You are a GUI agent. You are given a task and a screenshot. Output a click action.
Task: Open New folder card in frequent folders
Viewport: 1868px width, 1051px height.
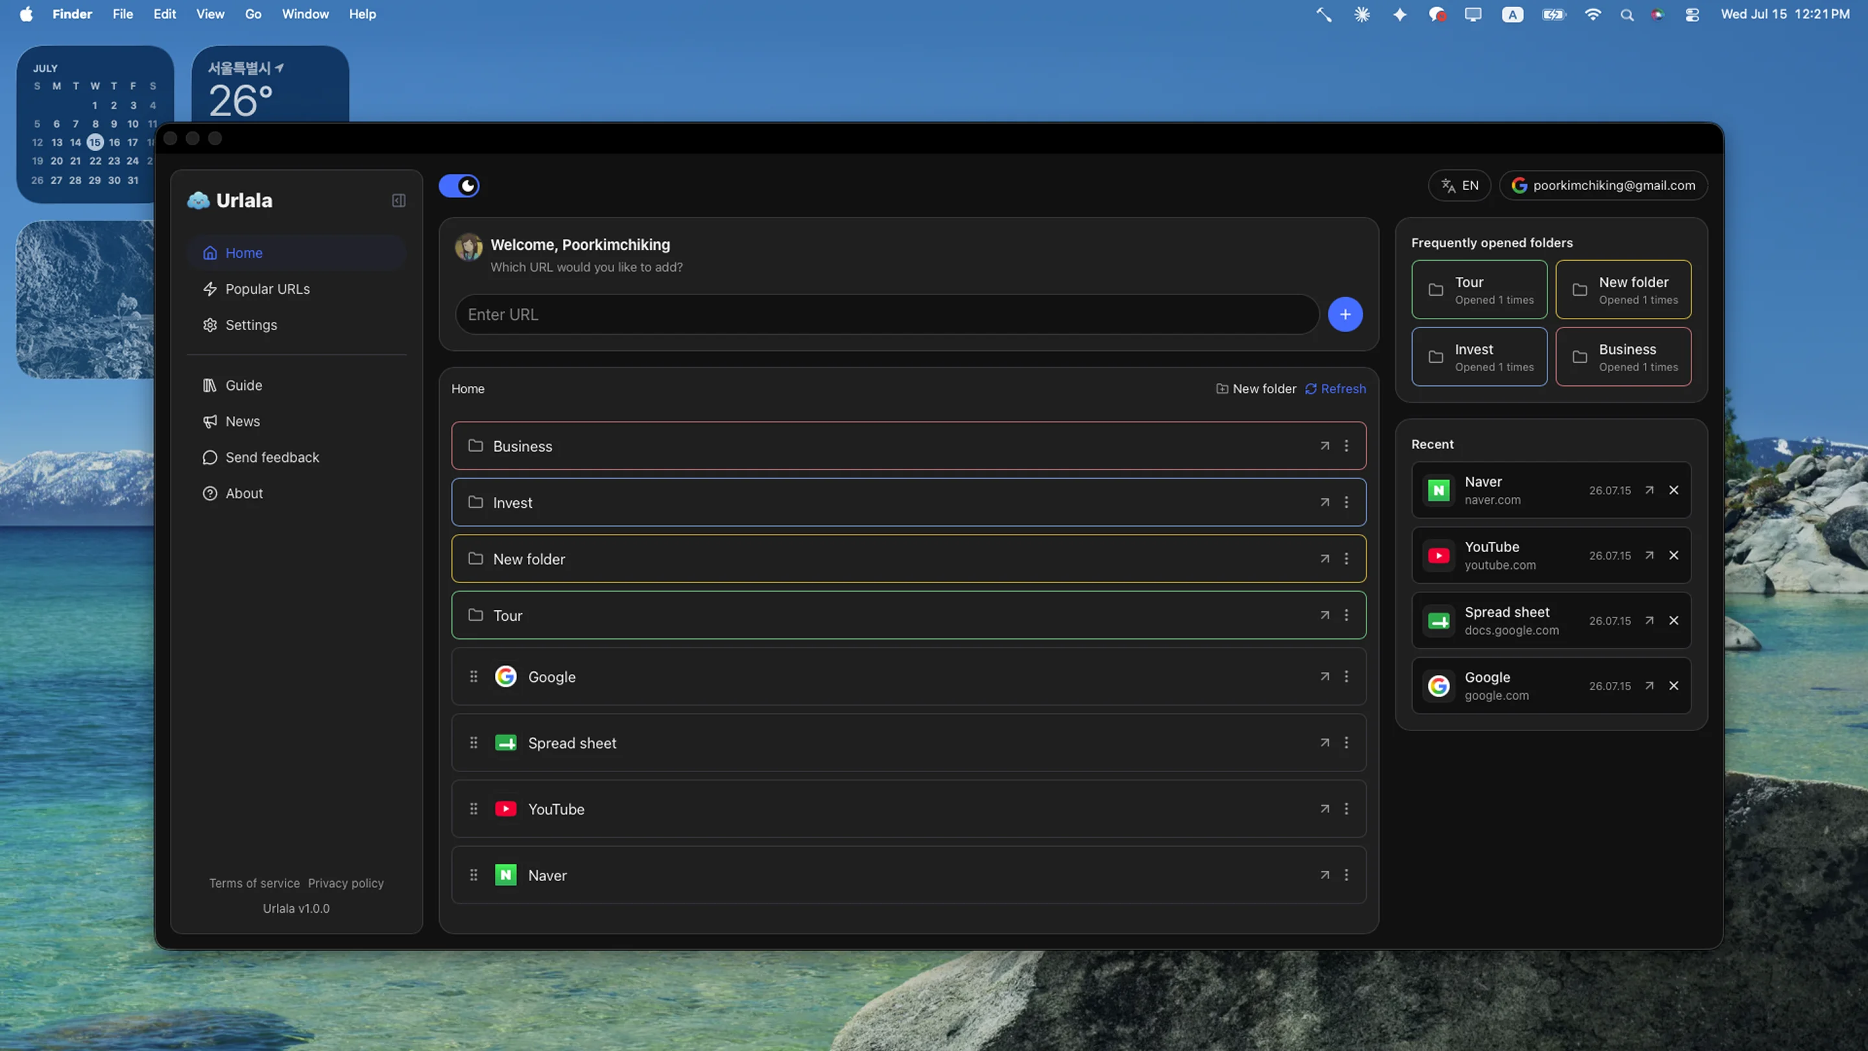point(1623,290)
